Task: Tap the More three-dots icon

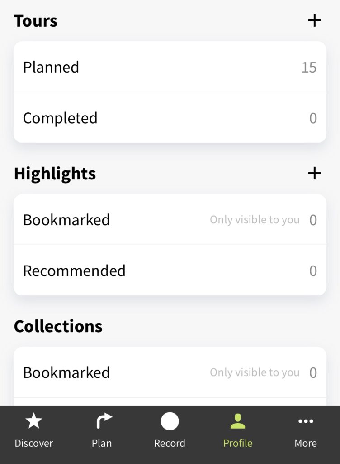Action: [306, 421]
